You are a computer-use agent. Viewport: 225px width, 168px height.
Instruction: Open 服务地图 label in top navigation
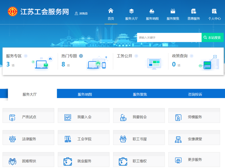coord(152,19)
